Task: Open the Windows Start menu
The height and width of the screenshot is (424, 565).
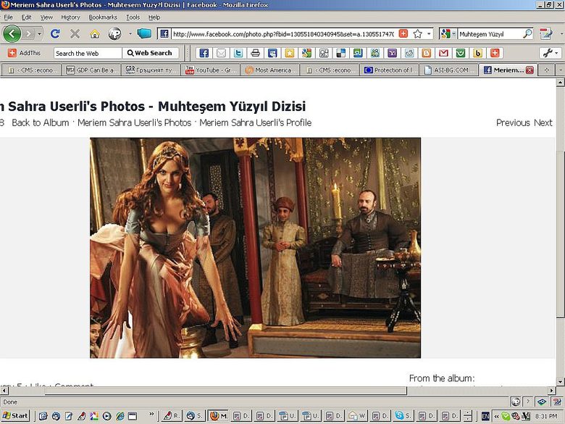Action: (15, 416)
